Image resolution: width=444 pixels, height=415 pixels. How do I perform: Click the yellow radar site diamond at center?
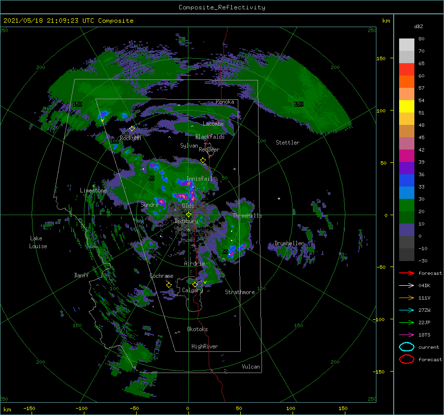[188, 215]
